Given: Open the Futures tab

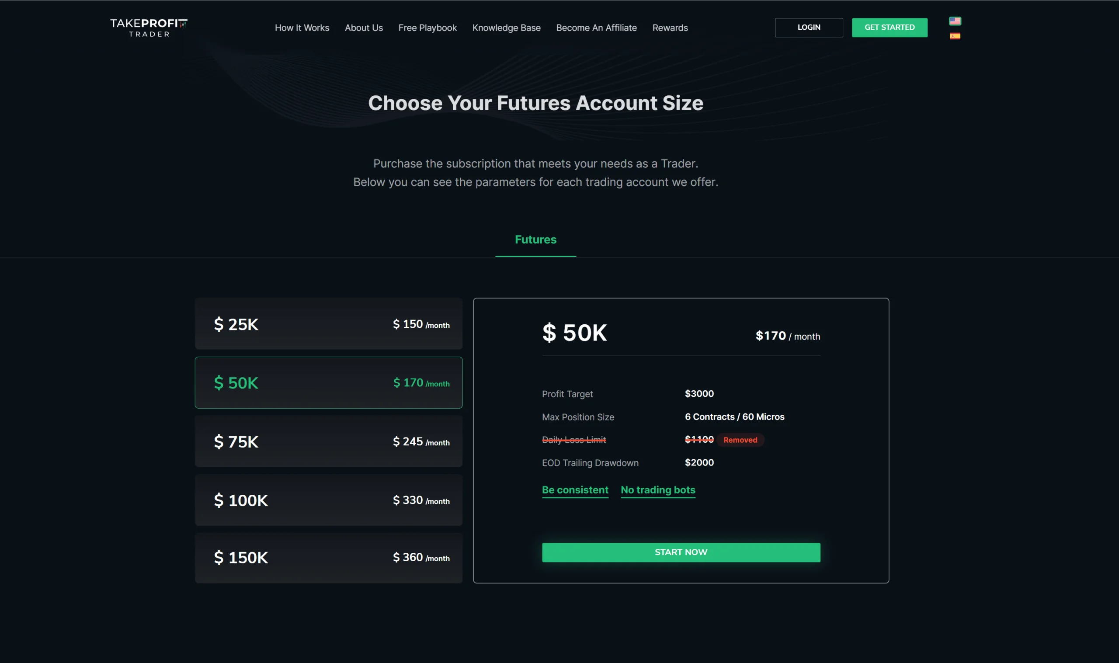Looking at the screenshot, I should [535, 240].
